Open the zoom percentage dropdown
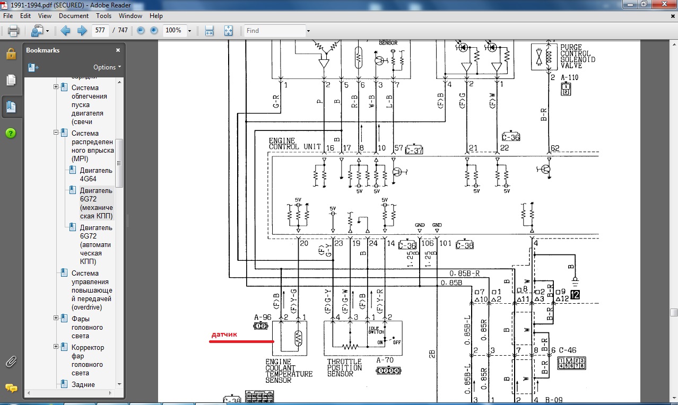Image resolution: width=678 pixels, height=405 pixels. click(189, 31)
